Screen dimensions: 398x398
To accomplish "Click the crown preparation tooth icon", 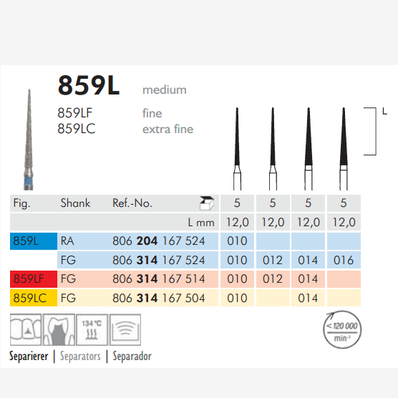I will pos(59,329).
